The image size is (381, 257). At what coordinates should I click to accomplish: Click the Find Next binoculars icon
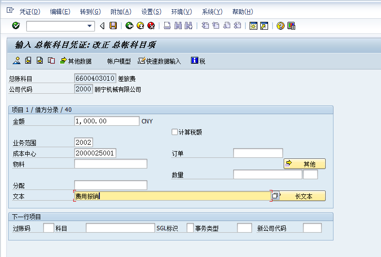coord(189,26)
